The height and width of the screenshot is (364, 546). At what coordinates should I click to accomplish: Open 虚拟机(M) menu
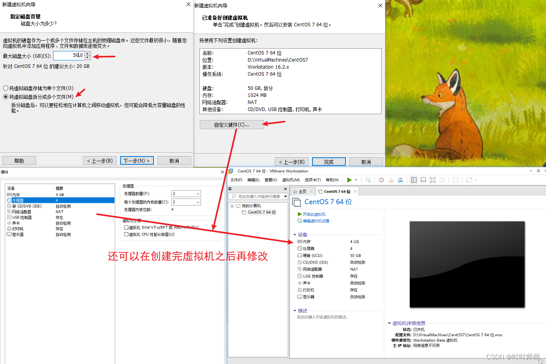pos(291,180)
